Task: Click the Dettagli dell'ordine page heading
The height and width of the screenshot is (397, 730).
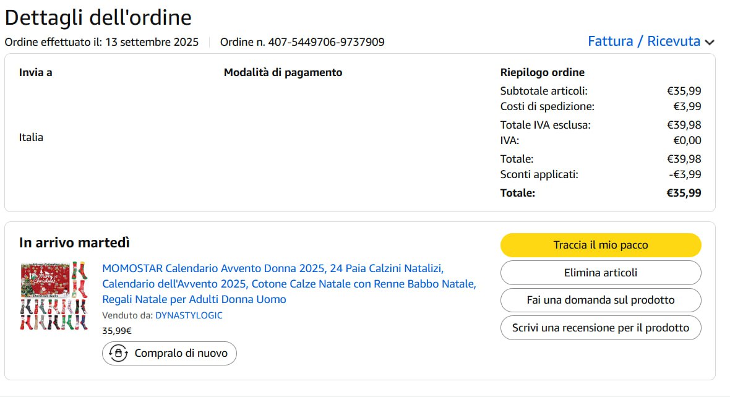Action: coord(98,17)
